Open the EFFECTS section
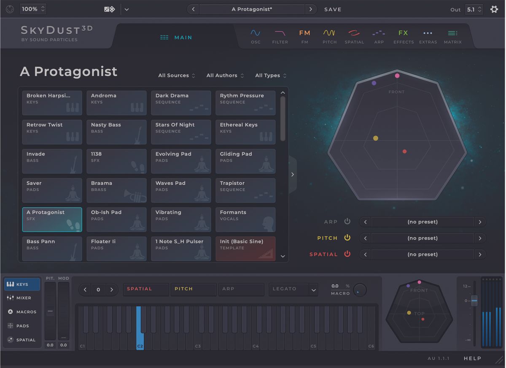 pyautogui.click(x=403, y=36)
